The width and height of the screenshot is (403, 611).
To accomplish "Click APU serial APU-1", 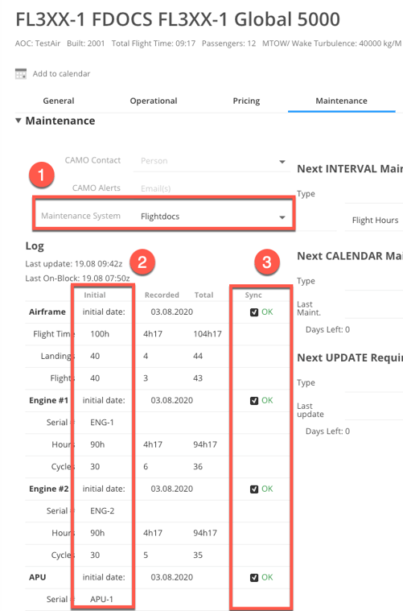I will pos(101,599).
